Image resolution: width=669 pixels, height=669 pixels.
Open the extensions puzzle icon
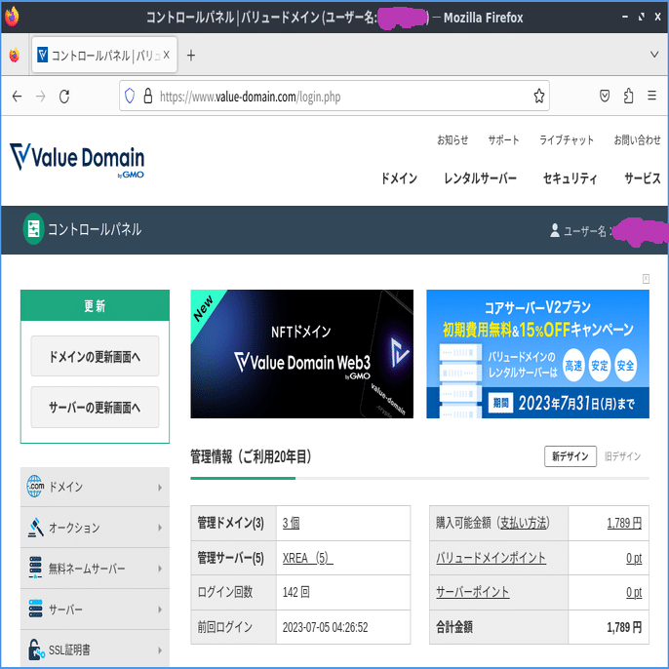[628, 96]
